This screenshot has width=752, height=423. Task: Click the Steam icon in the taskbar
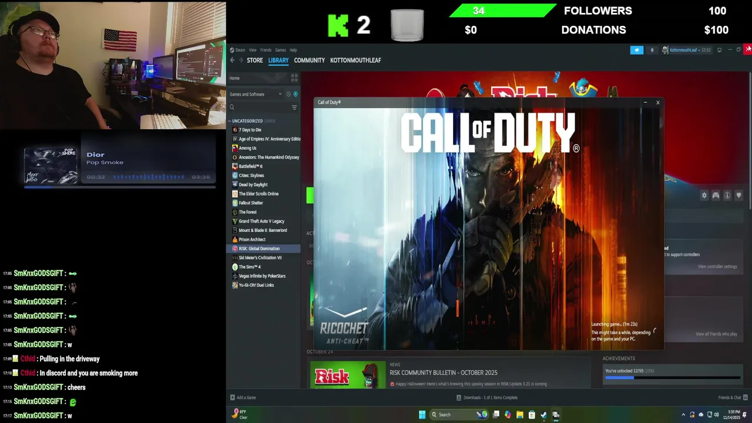tap(543, 415)
